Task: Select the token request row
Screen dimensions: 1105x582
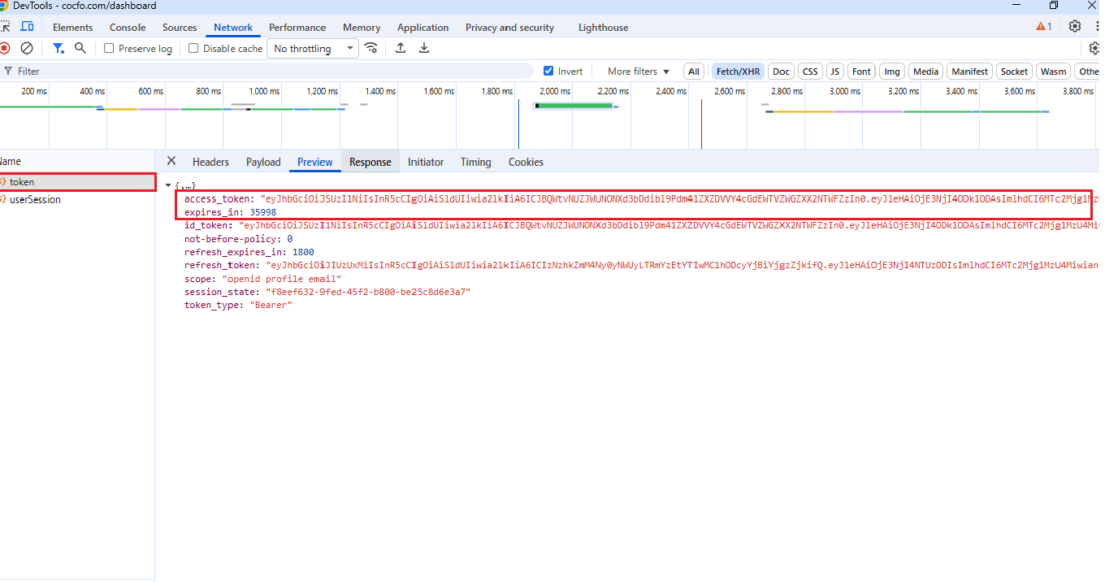Action: [x=77, y=182]
